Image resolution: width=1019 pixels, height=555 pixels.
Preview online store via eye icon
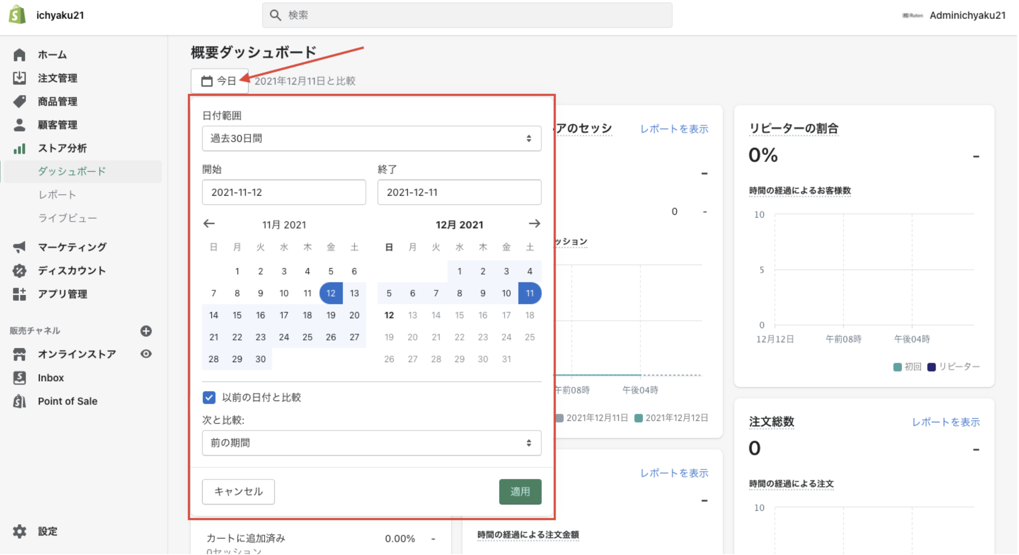click(146, 354)
